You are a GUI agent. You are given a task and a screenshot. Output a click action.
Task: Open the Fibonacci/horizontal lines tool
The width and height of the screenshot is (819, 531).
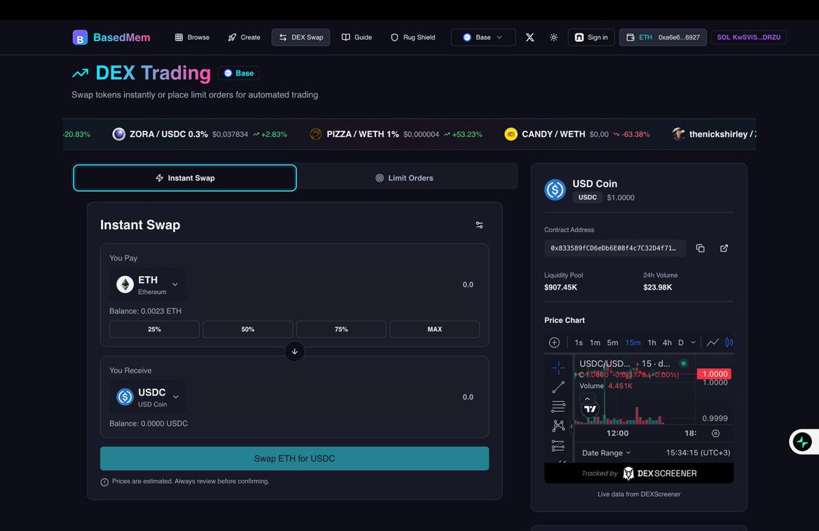coord(558,406)
